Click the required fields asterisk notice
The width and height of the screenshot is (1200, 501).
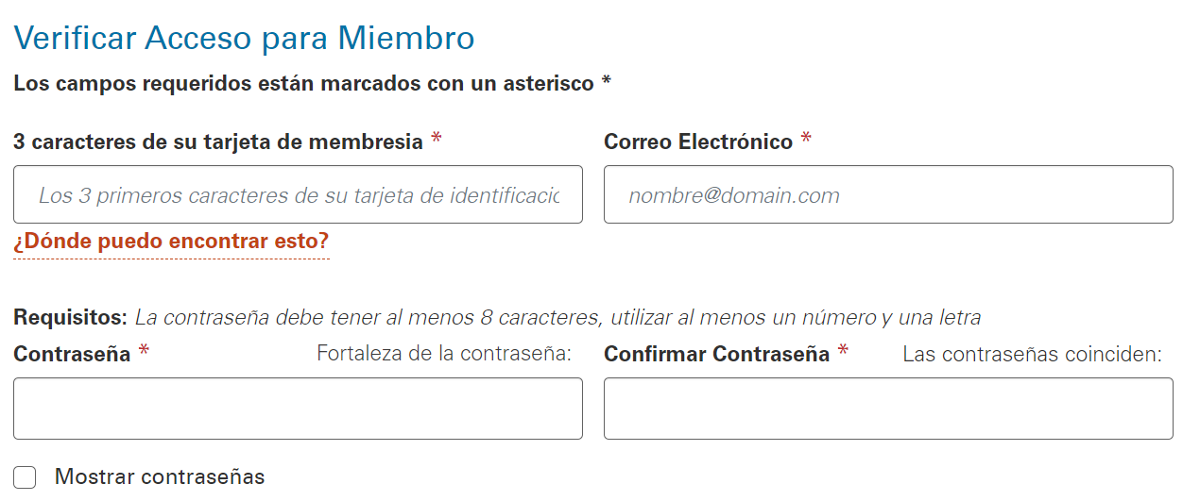312,83
